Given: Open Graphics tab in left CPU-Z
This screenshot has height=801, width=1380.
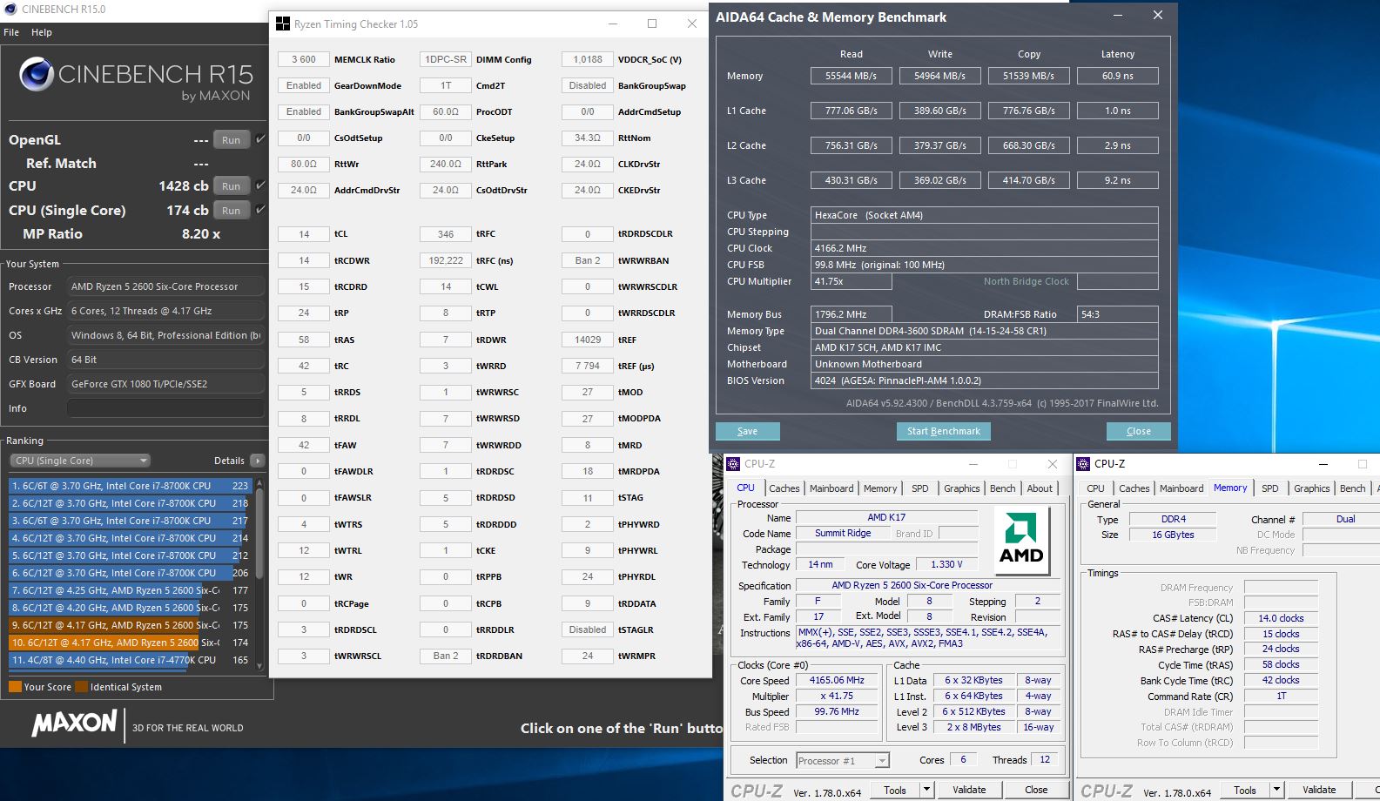Looking at the screenshot, I should click(961, 488).
